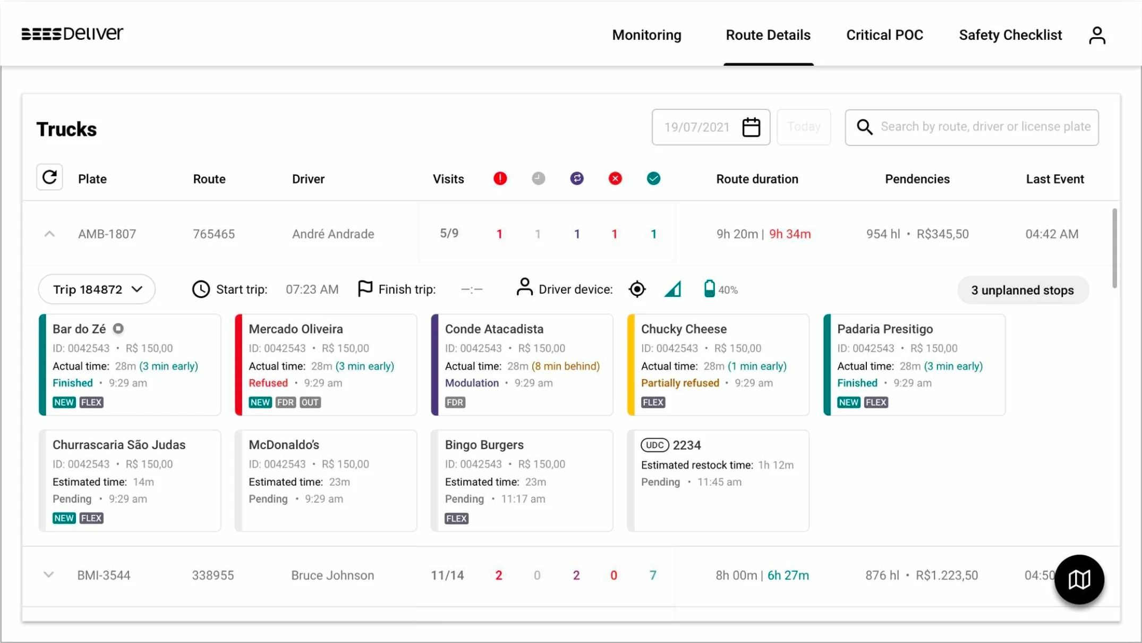Click the refresh icon beside Plate
Viewport: 1142px width, 643px height.
(x=49, y=177)
